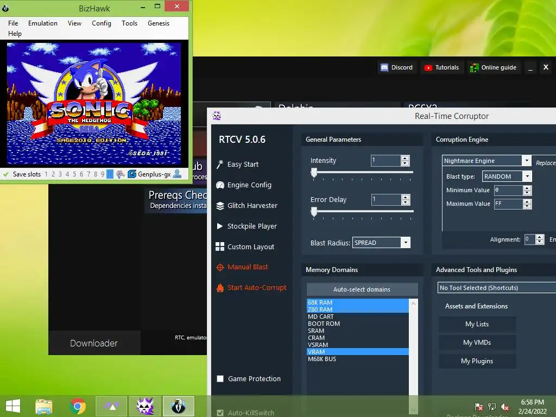This screenshot has width=556, height=417.
Task: Click the user profile icon in BizHawk status bar
Action: coord(178,174)
